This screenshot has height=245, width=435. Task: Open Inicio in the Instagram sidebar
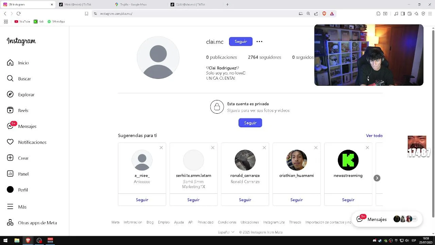pyautogui.click(x=18, y=63)
